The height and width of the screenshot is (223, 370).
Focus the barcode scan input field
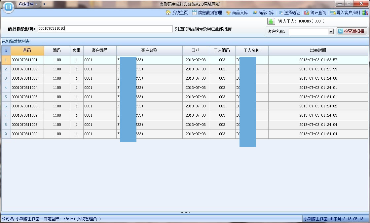(x=105, y=29)
